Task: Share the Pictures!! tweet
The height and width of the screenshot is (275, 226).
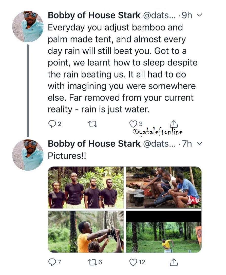Action: point(174,262)
